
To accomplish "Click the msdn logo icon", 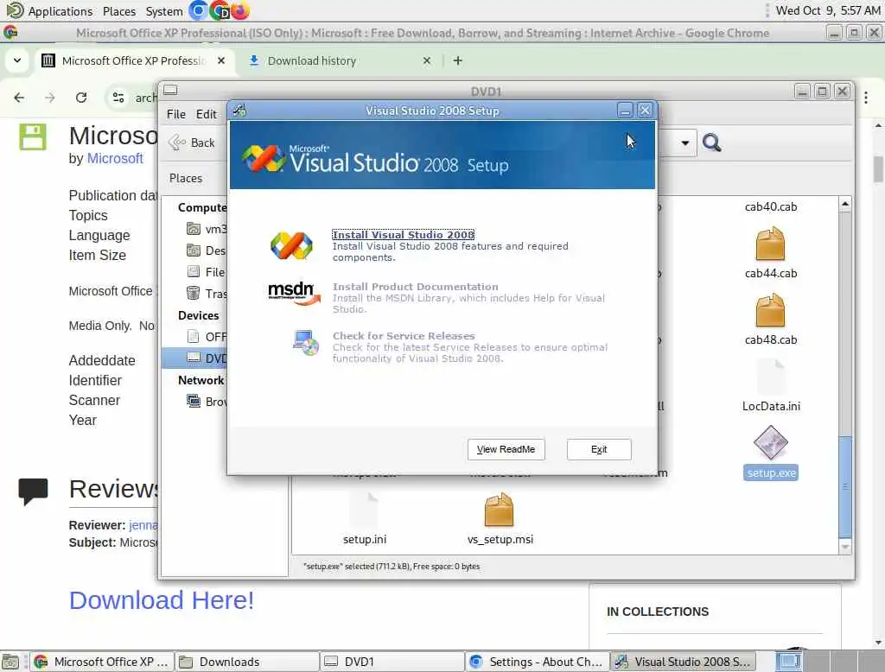I will [x=294, y=294].
